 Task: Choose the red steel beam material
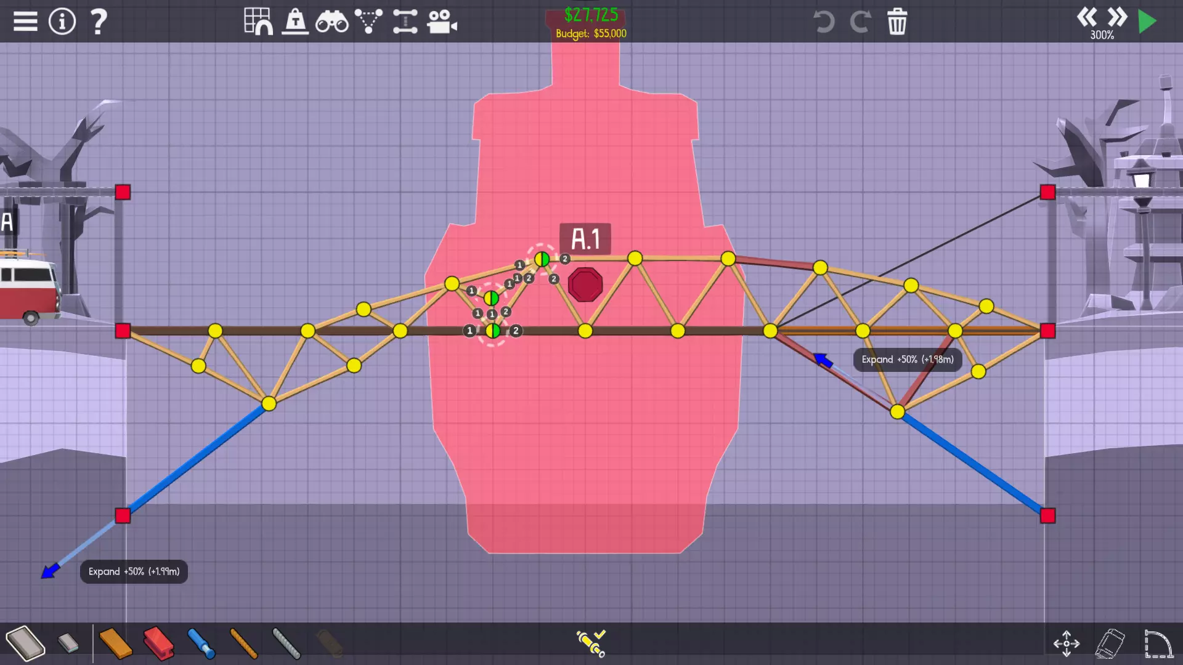tap(158, 643)
